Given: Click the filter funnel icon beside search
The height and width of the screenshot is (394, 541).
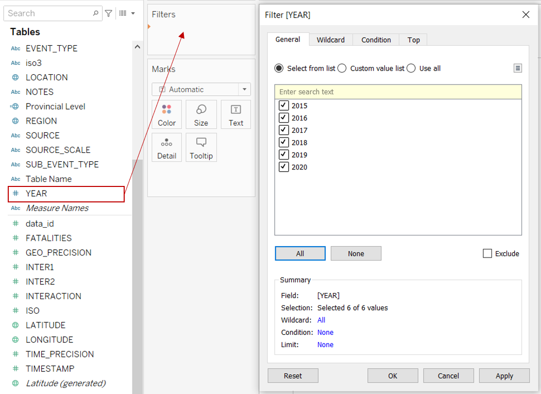Looking at the screenshot, I should [x=109, y=13].
